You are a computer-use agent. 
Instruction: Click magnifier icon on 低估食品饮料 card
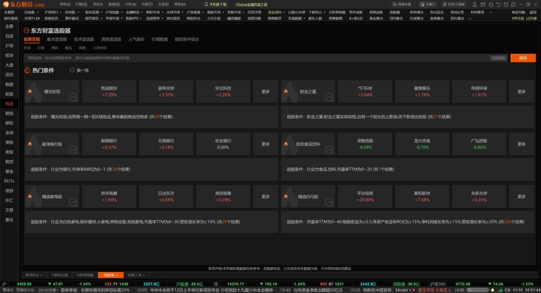329,150
